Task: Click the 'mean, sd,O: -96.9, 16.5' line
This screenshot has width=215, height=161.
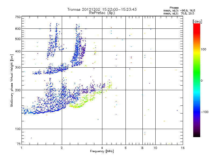Action: point(179,10)
